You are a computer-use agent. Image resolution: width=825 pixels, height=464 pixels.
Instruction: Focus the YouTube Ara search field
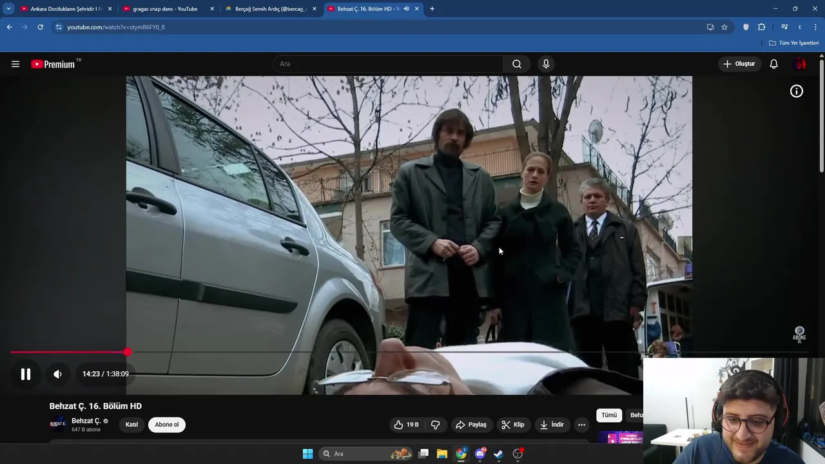[x=389, y=64]
